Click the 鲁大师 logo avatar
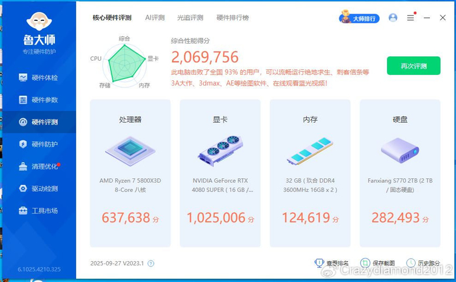The image size is (456, 282). [x=39, y=22]
